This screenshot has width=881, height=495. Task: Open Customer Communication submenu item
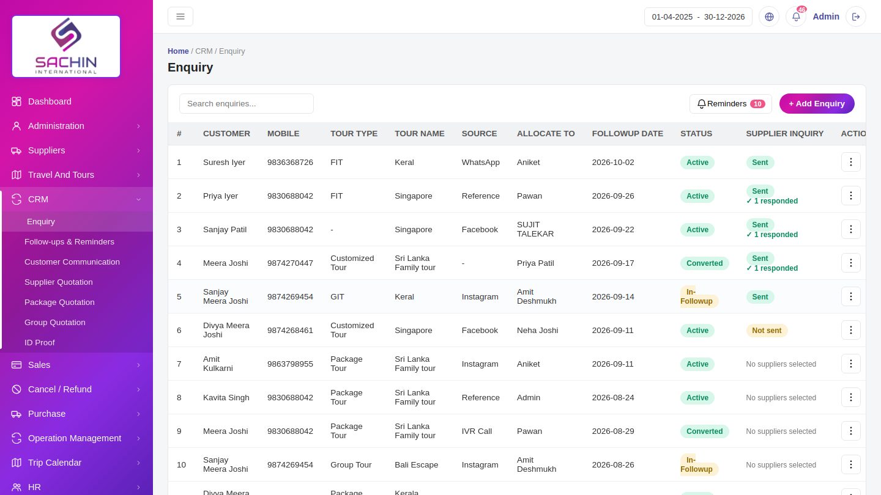pyautogui.click(x=76, y=262)
